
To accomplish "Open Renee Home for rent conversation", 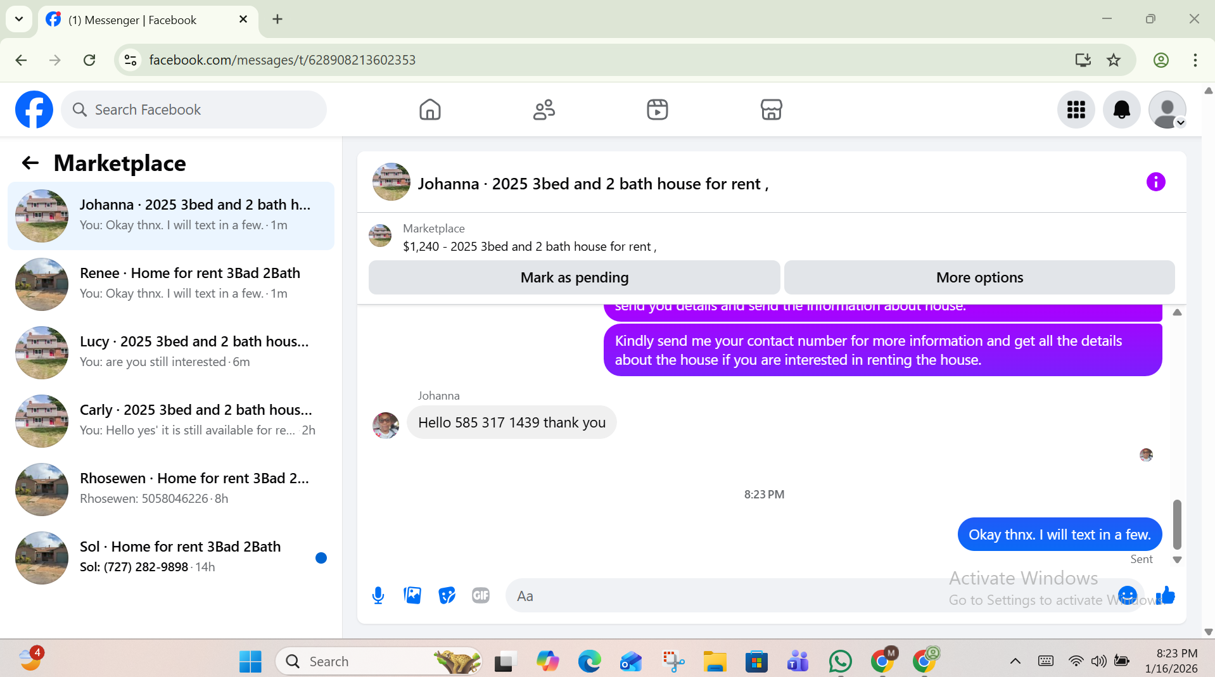I will [171, 284].
